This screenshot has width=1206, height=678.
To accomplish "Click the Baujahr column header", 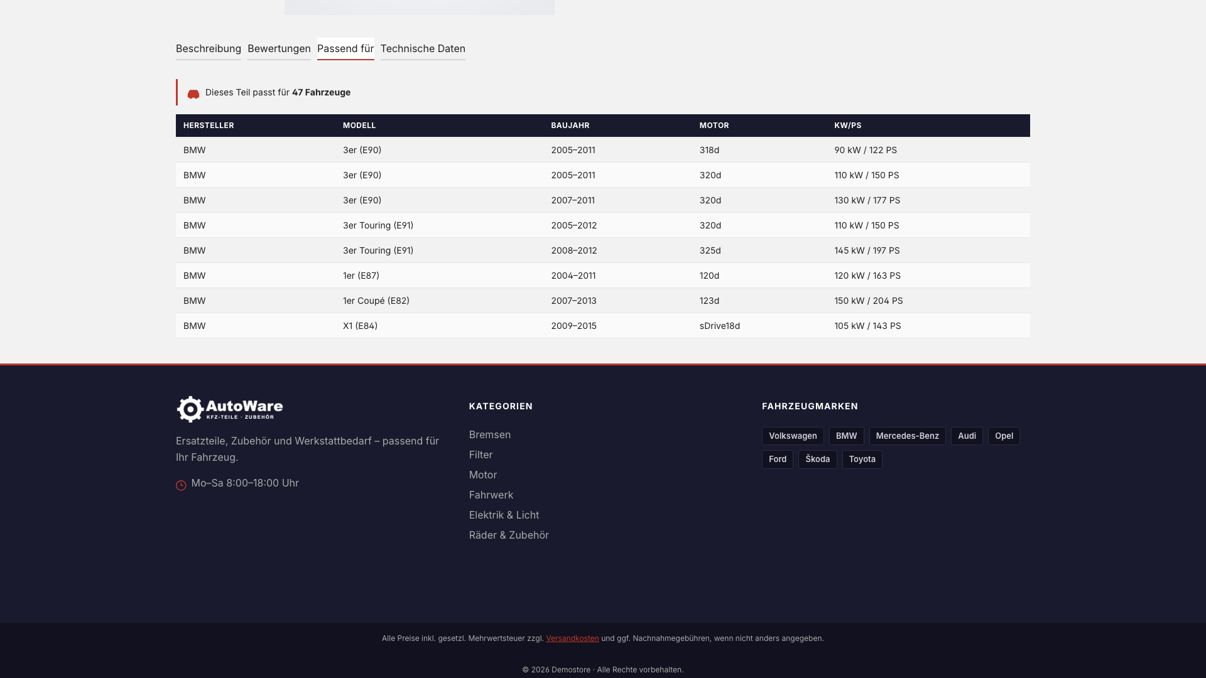I will pyautogui.click(x=570, y=126).
